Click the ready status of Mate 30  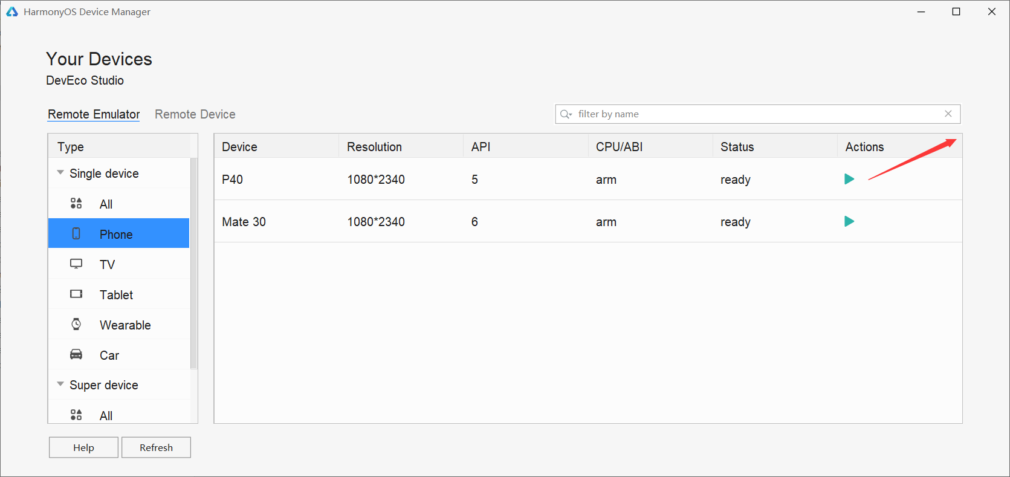coord(736,222)
